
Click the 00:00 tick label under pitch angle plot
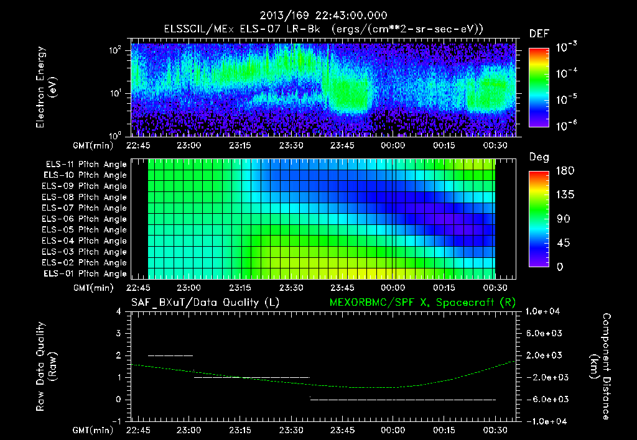[393, 288]
